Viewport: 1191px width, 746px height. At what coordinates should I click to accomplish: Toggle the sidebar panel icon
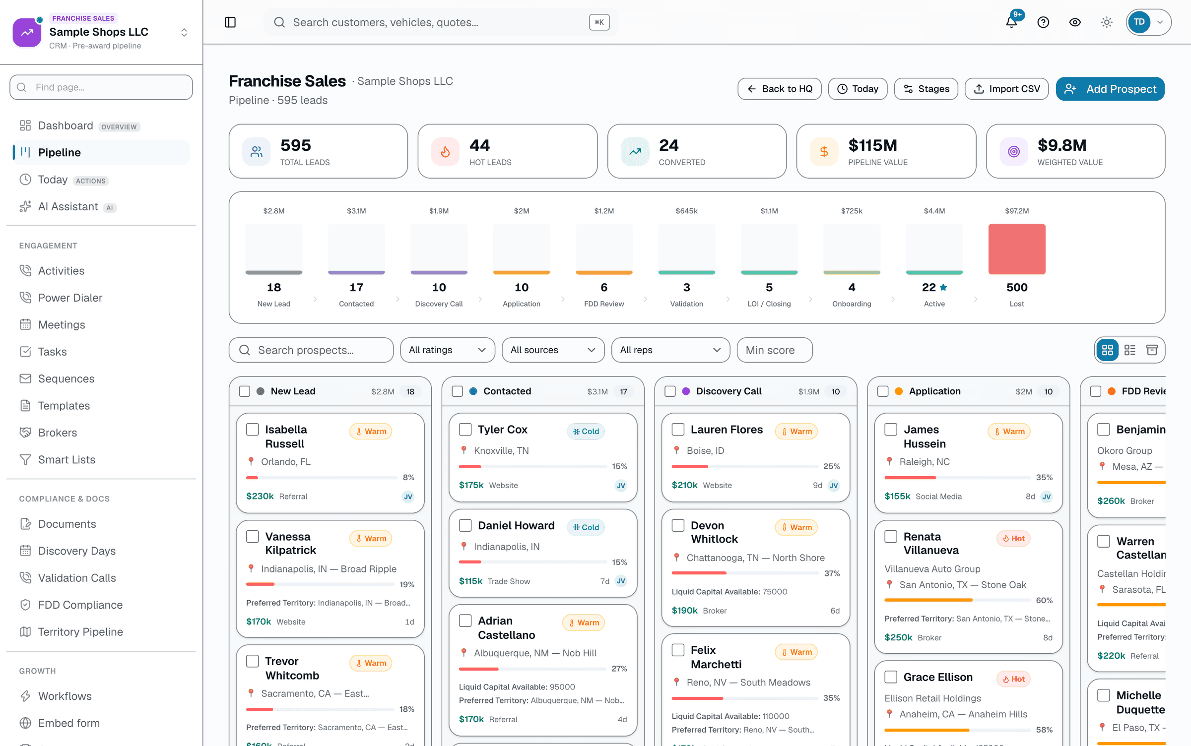[230, 22]
